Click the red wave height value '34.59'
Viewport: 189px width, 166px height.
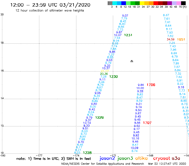tap(171, 39)
